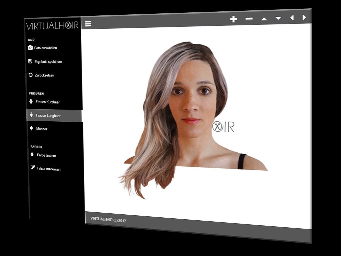341x256 pixels.
Task: Open the hamburger menu in top bar
Action: coord(88,24)
